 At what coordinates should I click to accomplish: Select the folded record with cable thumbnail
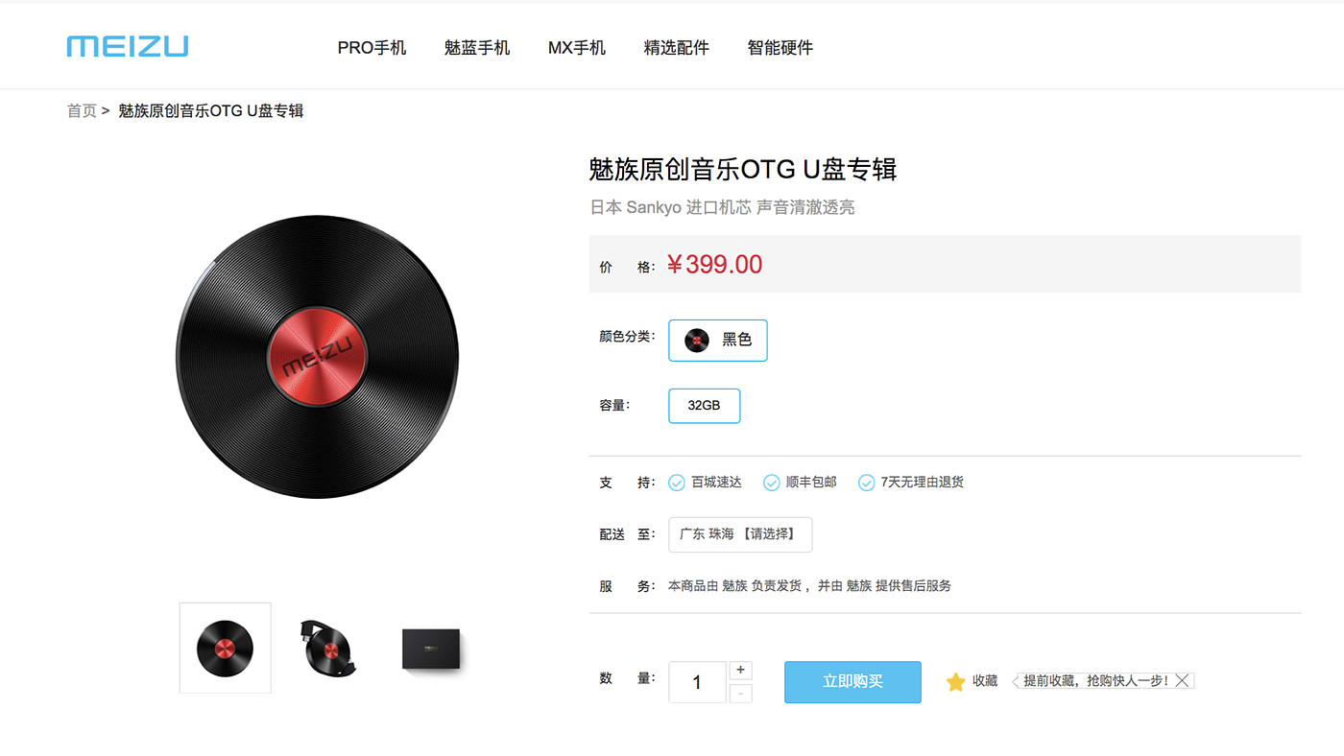pyautogui.click(x=327, y=648)
